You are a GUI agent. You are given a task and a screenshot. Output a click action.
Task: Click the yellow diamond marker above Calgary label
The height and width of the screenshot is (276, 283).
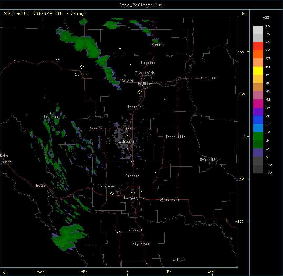[133, 193]
